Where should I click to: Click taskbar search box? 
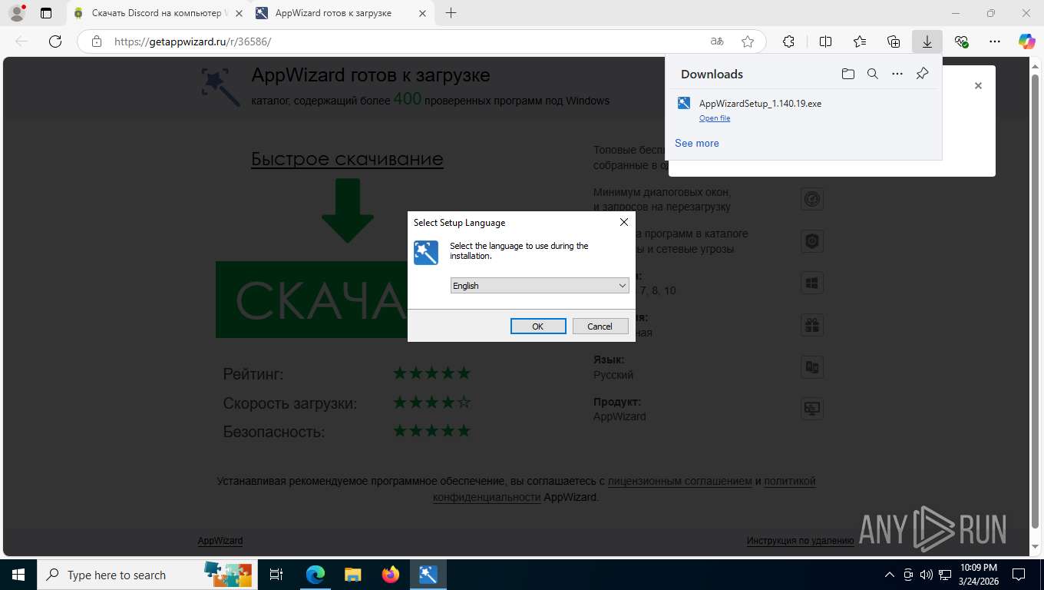pyautogui.click(x=147, y=575)
